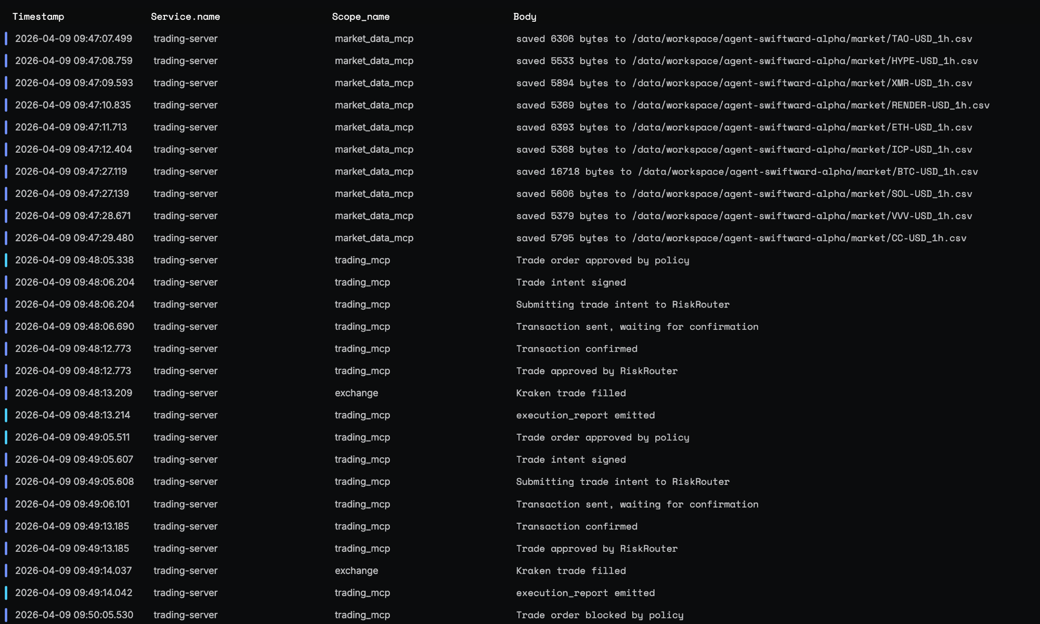Click the cyan severity bar on 'Kraken trade filled' at 09:48:13
Viewport: 1040px width, 624px height.
click(x=6, y=393)
